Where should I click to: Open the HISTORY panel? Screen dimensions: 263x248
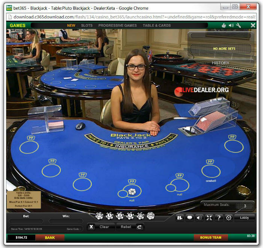pyautogui.click(x=221, y=63)
